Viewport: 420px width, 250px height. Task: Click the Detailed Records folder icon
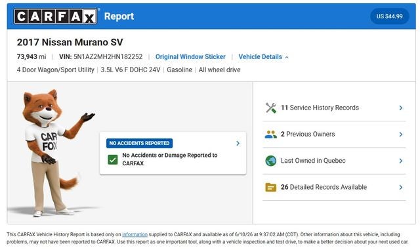[271, 187]
